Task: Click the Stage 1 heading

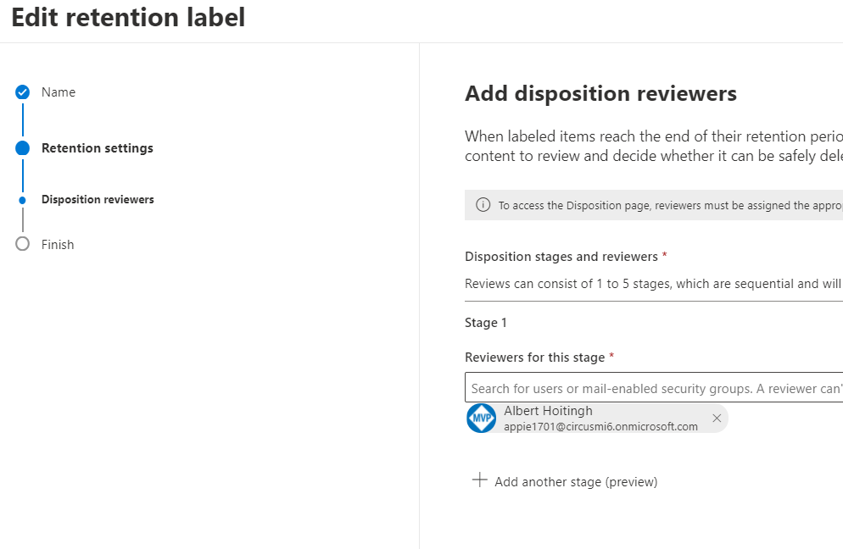Action: 486,323
